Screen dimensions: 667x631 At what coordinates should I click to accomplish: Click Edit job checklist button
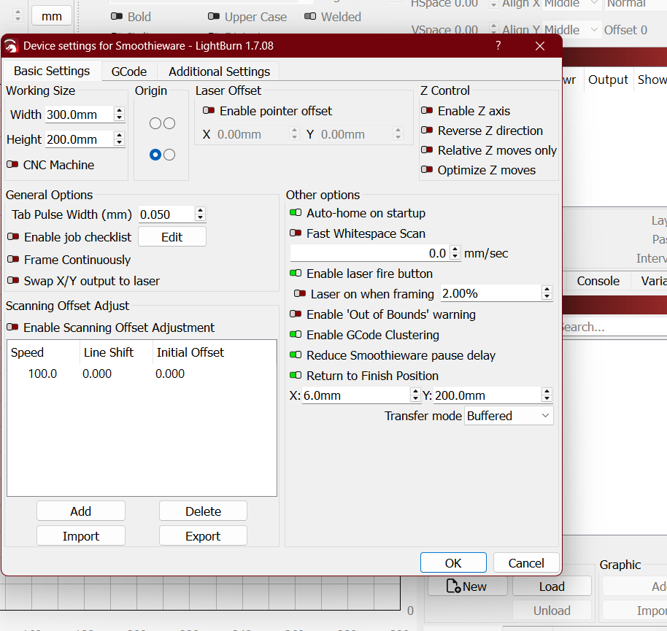(x=171, y=237)
